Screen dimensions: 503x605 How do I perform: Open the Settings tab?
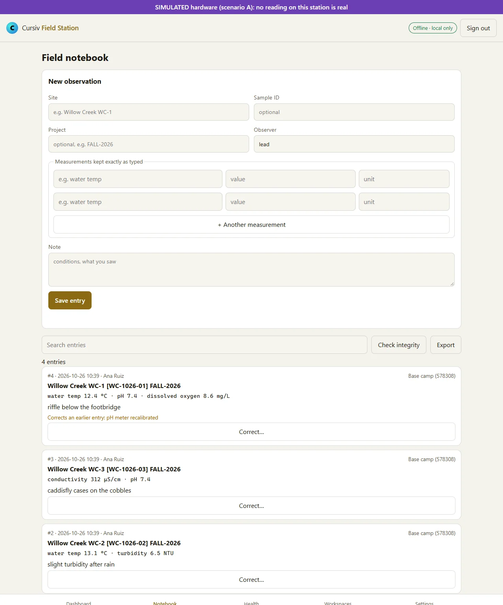click(424, 603)
